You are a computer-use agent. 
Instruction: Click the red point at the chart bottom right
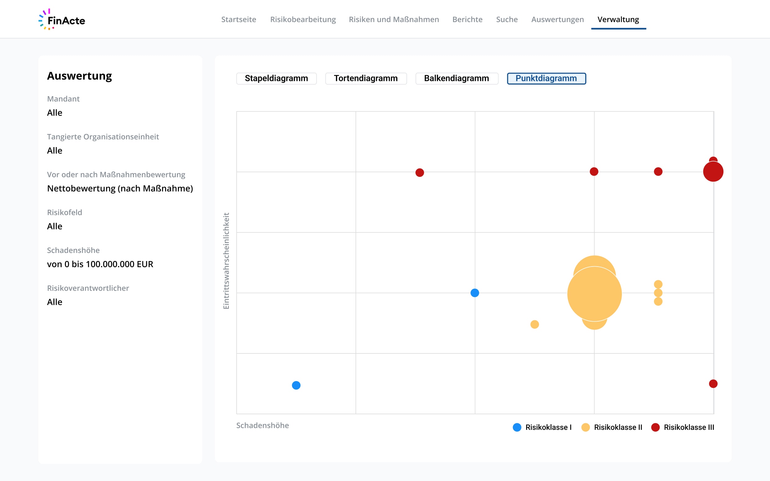713,384
